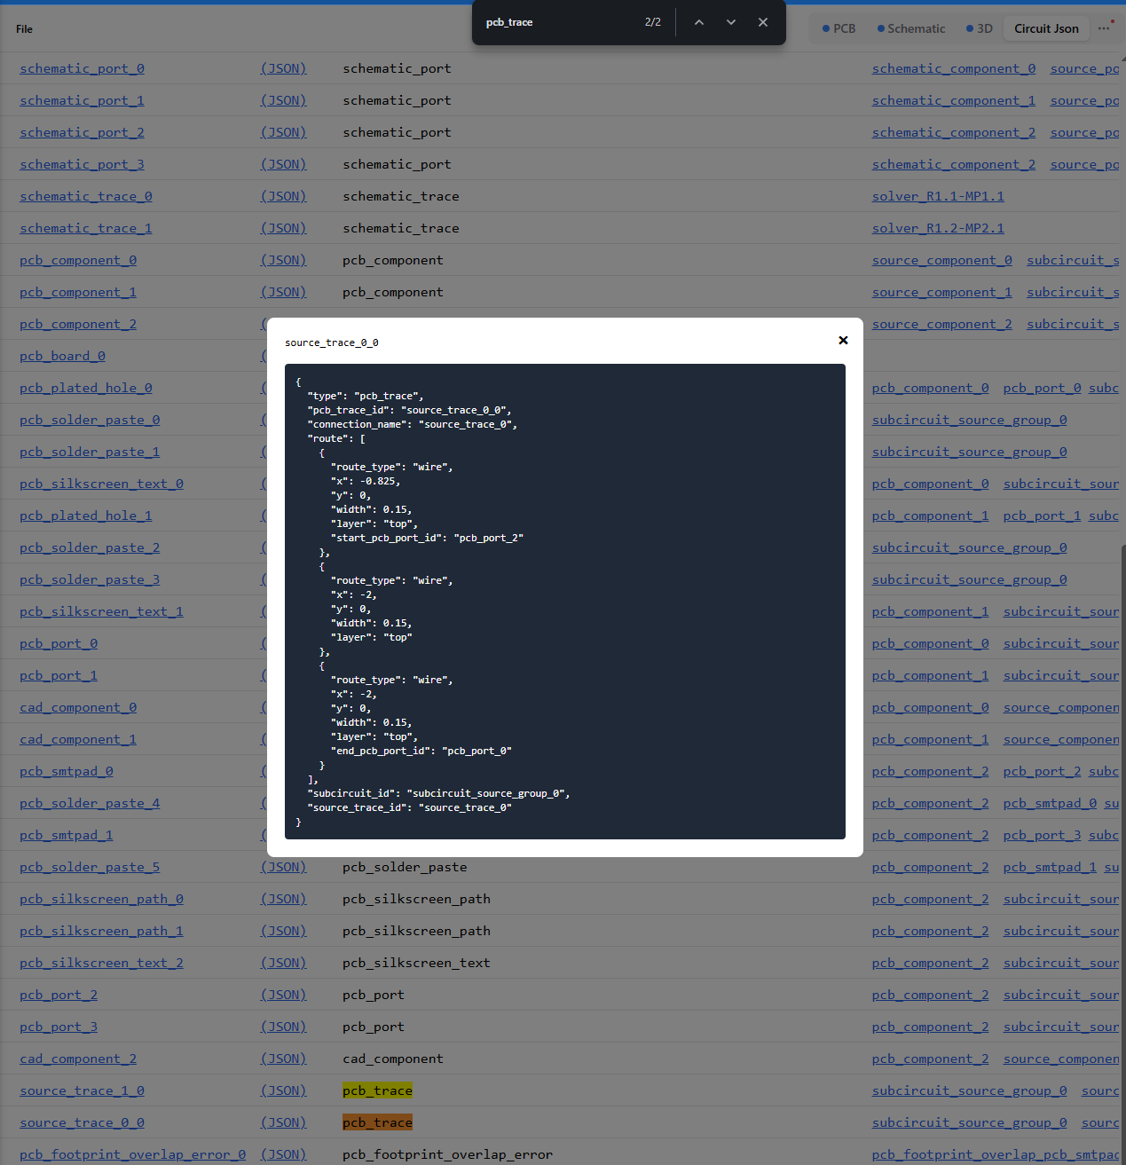Open cad_component_2 link
This screenshot has width=1126, height=1165.
(78, 1059)
